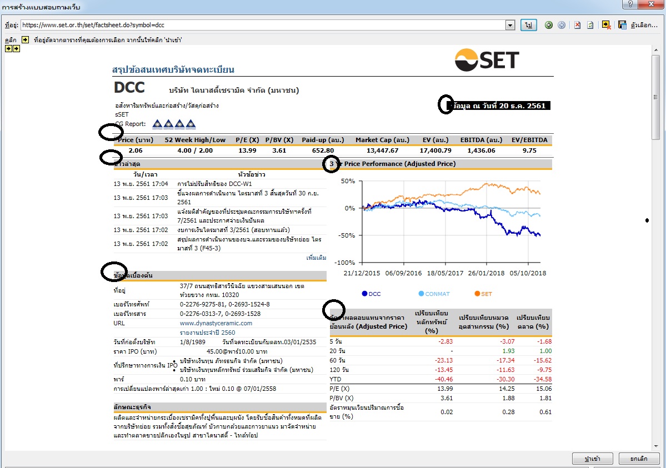Click the address field containing the set.or.th URL
Screen dimensions: 666x468
263,25
